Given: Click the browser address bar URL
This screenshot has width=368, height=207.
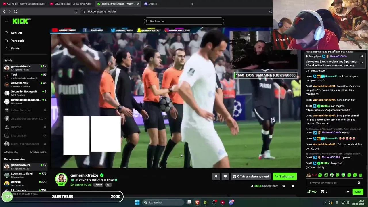Looking at the screenshot, I should [x=102, y=11].
